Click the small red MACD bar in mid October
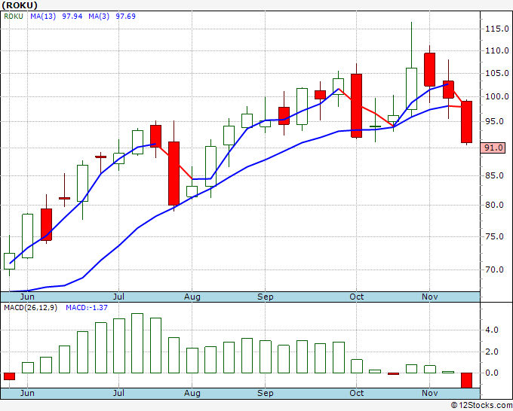Viewport: 513px width, 411px height. point(393,374)
